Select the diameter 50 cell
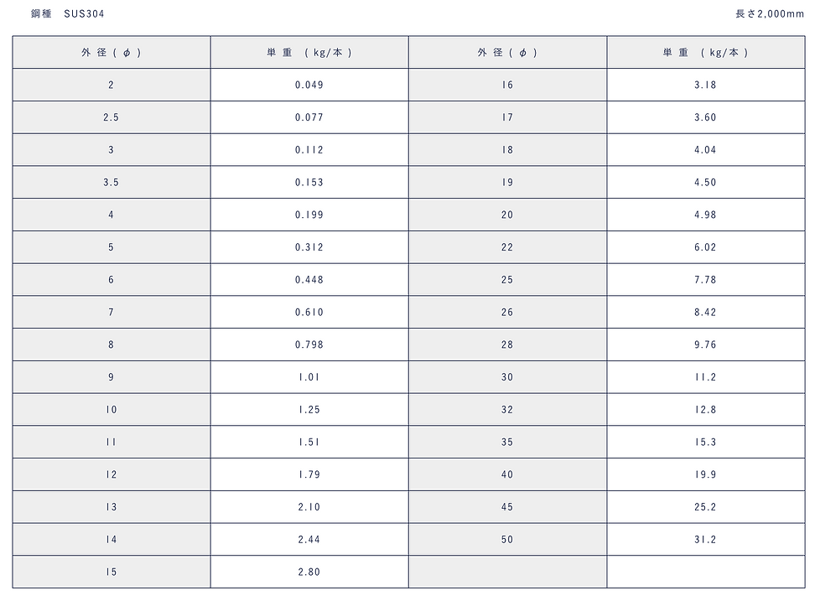Viewport: 820px width, 606px height. click(x=507, y=540)
